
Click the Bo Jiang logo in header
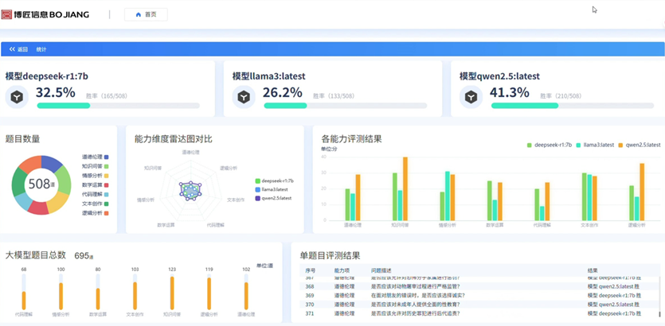click(x=46, y=14)
